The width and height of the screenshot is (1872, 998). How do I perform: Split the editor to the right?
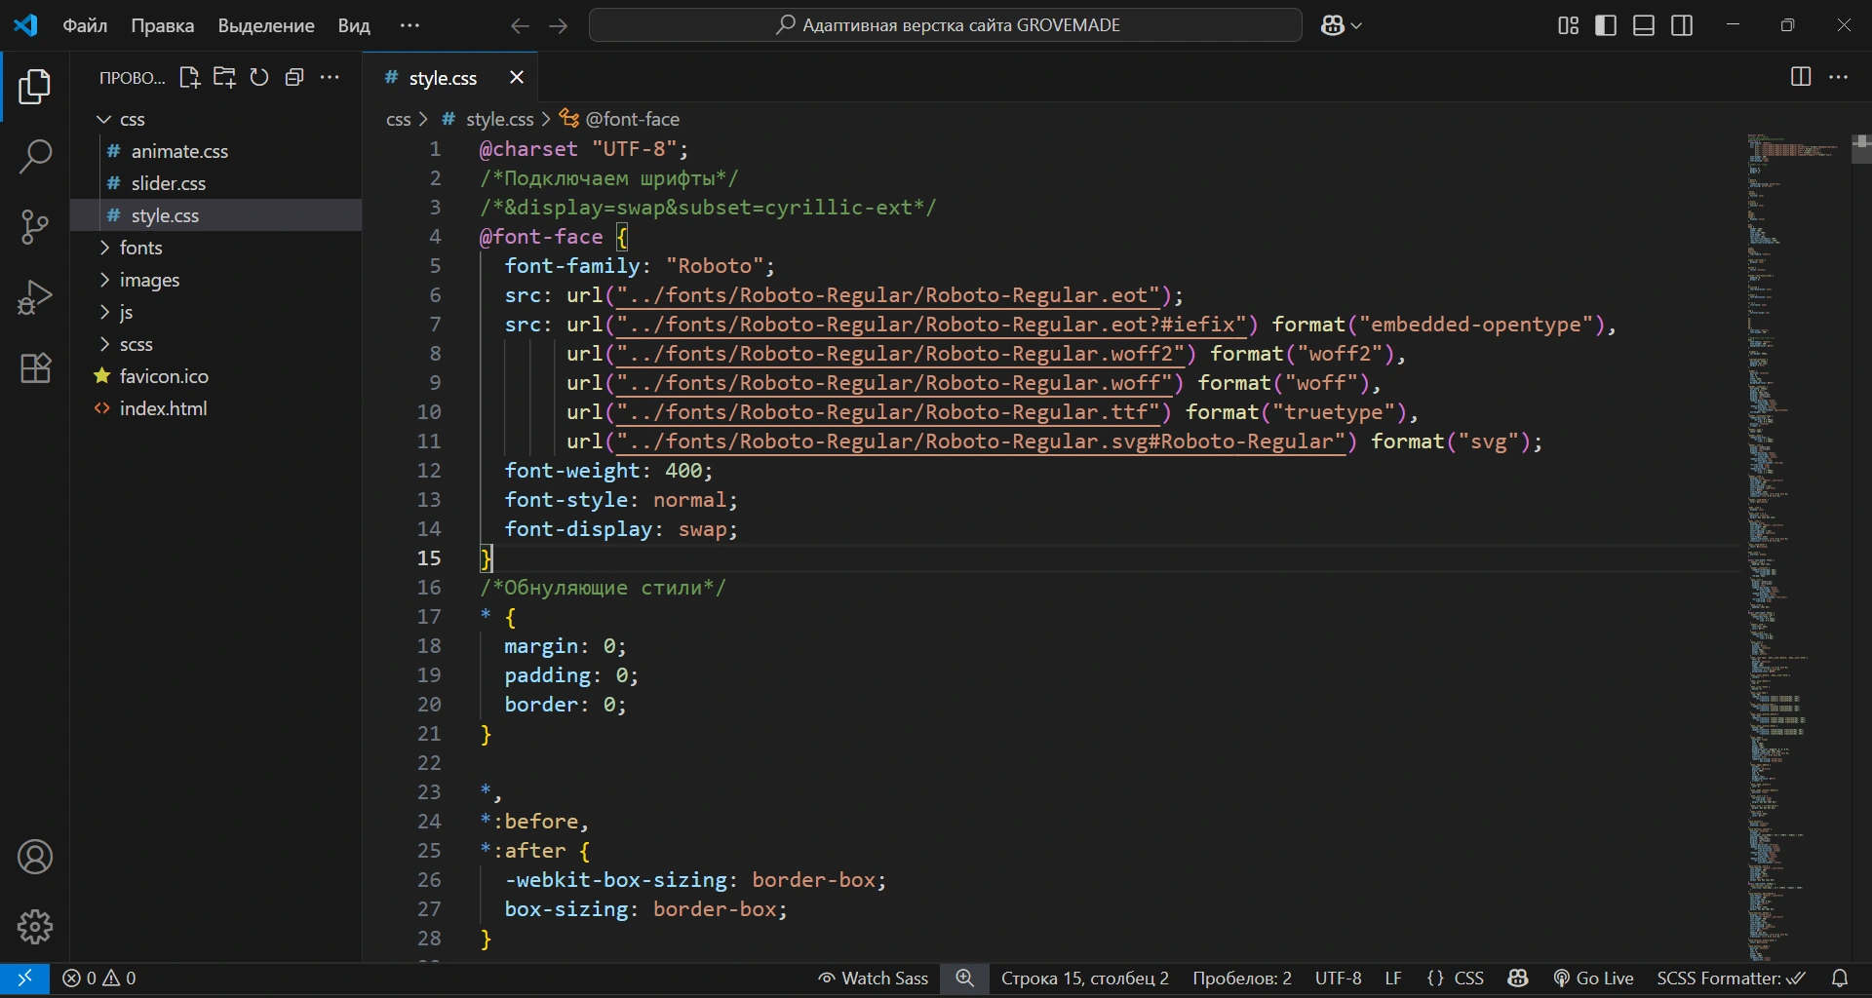[x=1801, y=77]
